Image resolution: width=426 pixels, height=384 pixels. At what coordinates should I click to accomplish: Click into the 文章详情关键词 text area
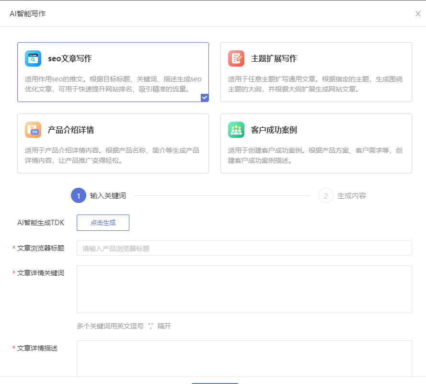coord(244,289)
